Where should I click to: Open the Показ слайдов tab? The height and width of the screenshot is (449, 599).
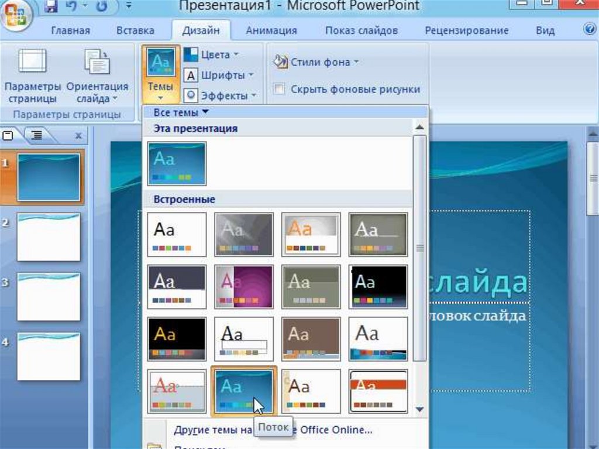362,30
